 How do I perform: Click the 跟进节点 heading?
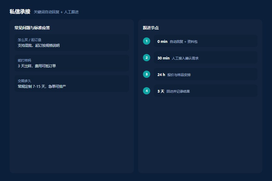coord(151,28)
